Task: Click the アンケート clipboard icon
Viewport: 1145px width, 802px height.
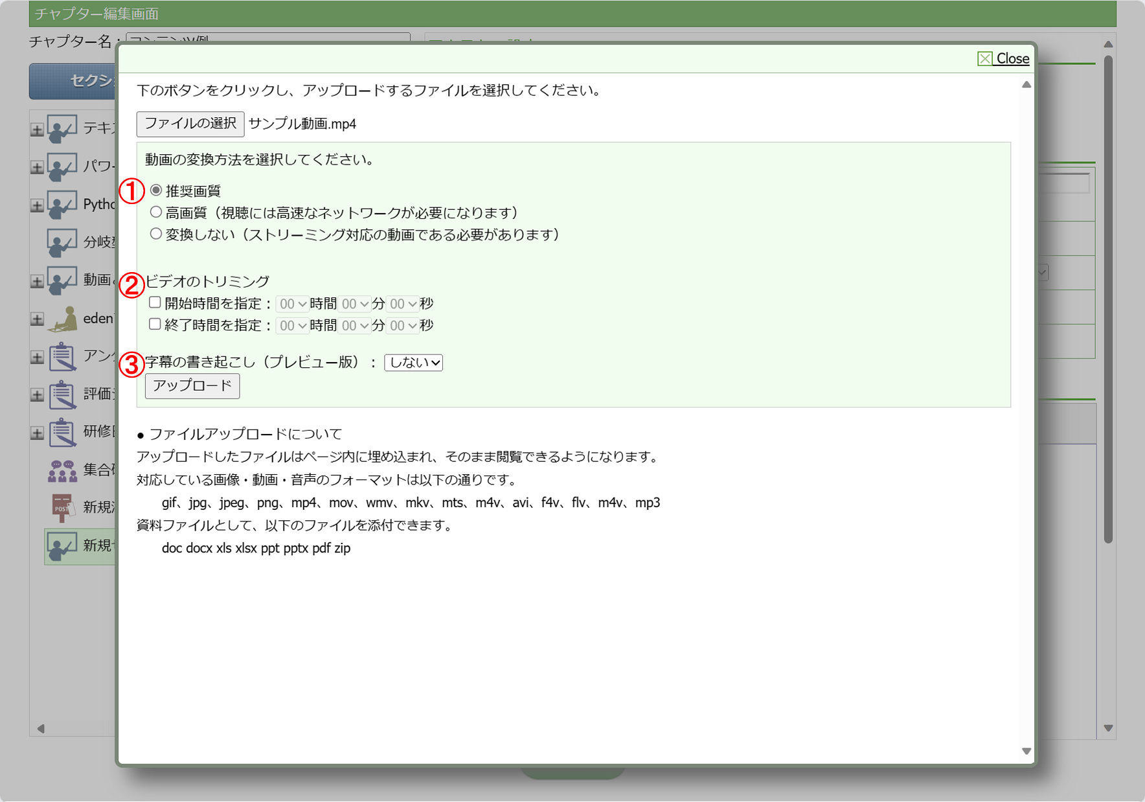Action: click(x=62, y=356)
